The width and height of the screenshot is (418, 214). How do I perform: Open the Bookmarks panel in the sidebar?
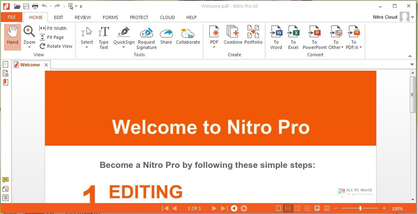[x=5, y=82]
